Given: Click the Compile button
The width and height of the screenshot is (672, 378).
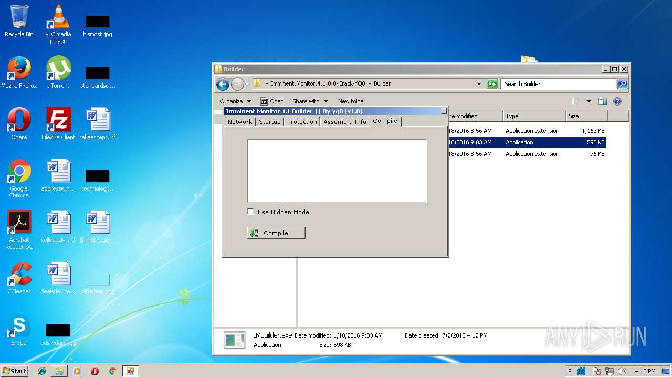Looking at the screenshot, I should point(276,233).
